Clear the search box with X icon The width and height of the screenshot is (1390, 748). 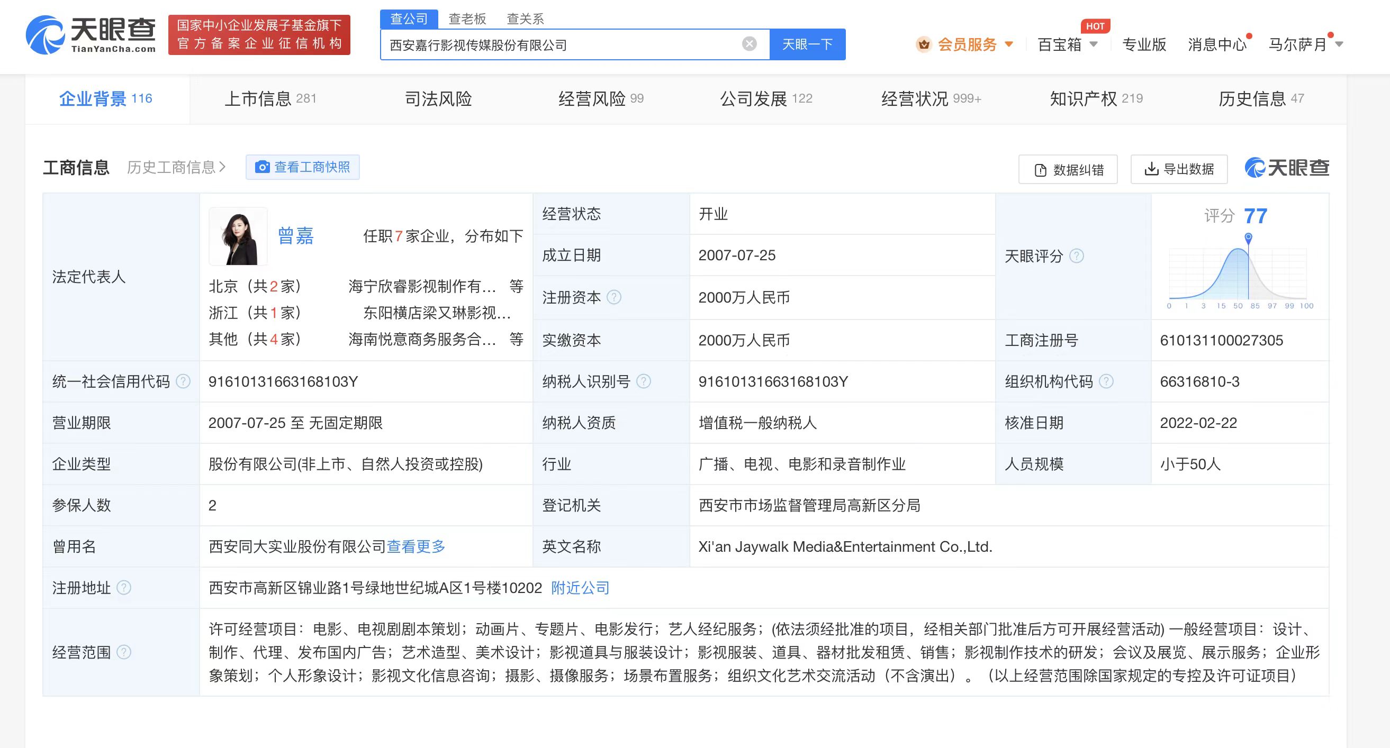(x=749, y=44)
